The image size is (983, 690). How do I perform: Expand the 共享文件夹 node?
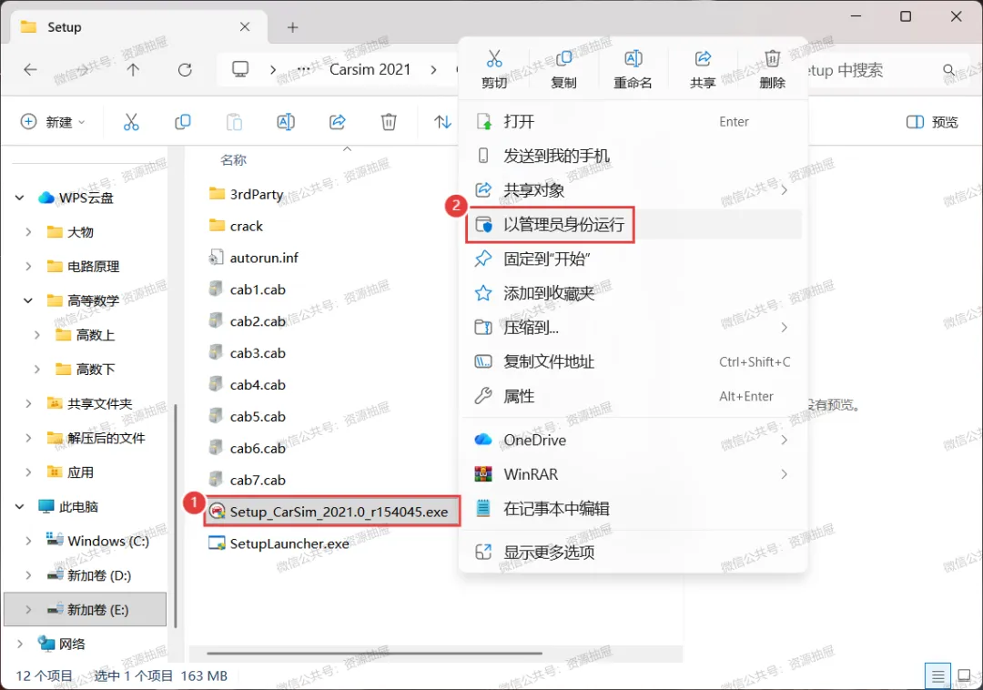(28, 403)
